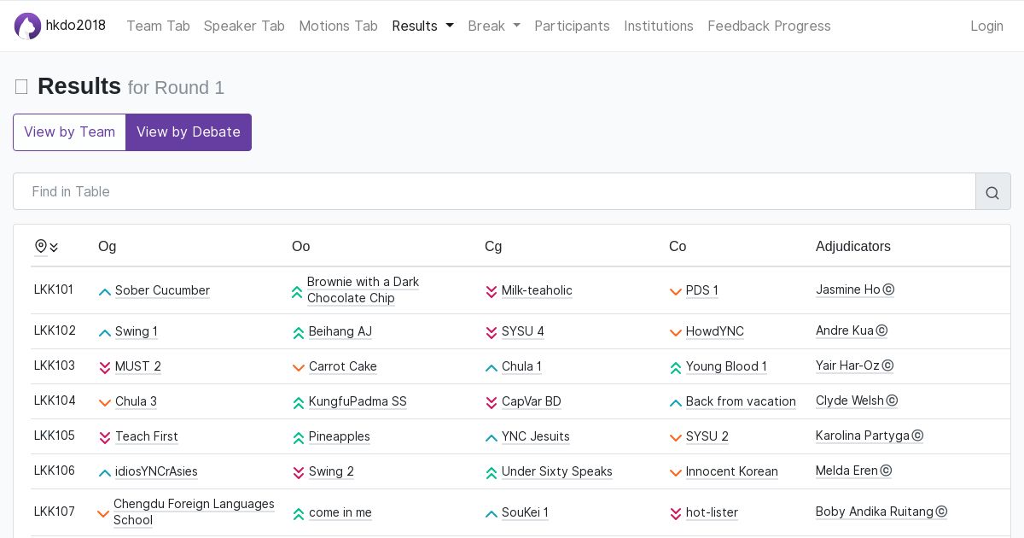The image size is (1024, 538).
Task: Click double-down arrow icon beside Swing 2
Action: tap(299, 472)
